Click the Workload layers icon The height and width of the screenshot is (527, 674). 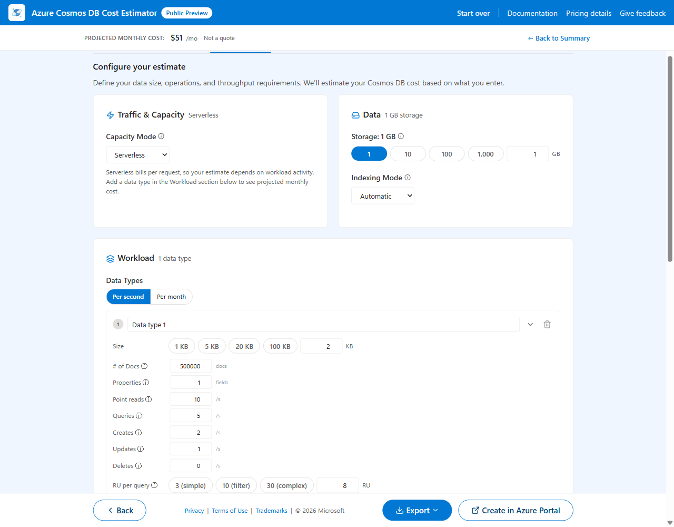click(110, 259)
